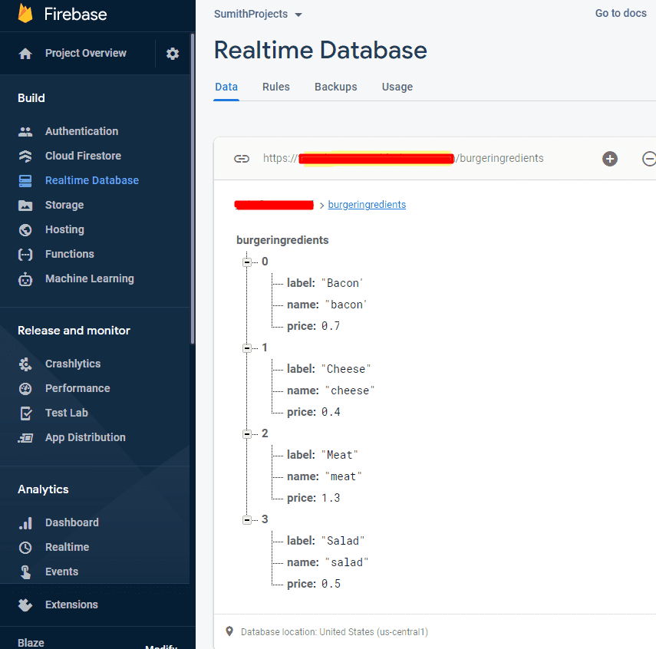Click the Blaze plan label
This screenshot has height=649, width=656.
click(31, 643)
